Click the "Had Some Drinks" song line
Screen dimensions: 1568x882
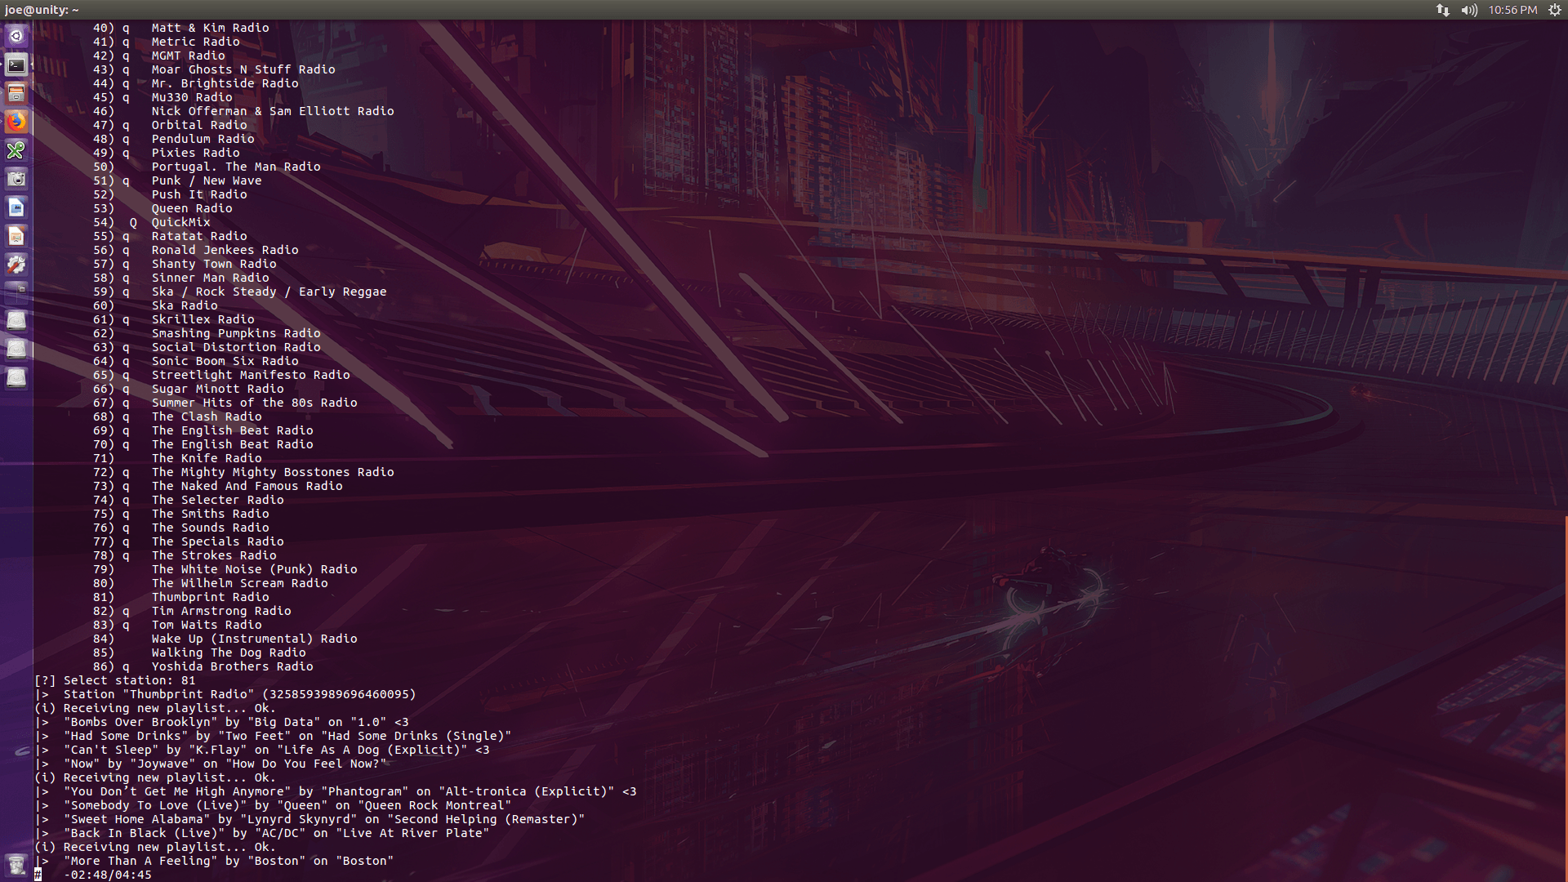[273, 736]
